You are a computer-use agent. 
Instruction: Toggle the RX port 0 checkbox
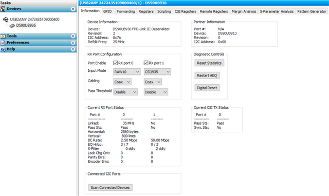(x=115, y=63)
